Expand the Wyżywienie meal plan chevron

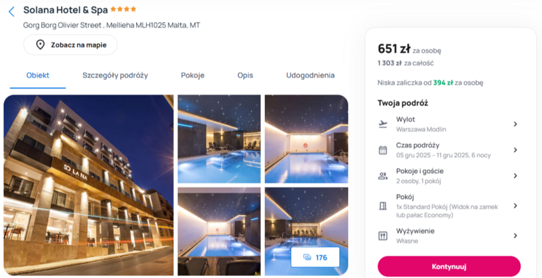point(515,236)
